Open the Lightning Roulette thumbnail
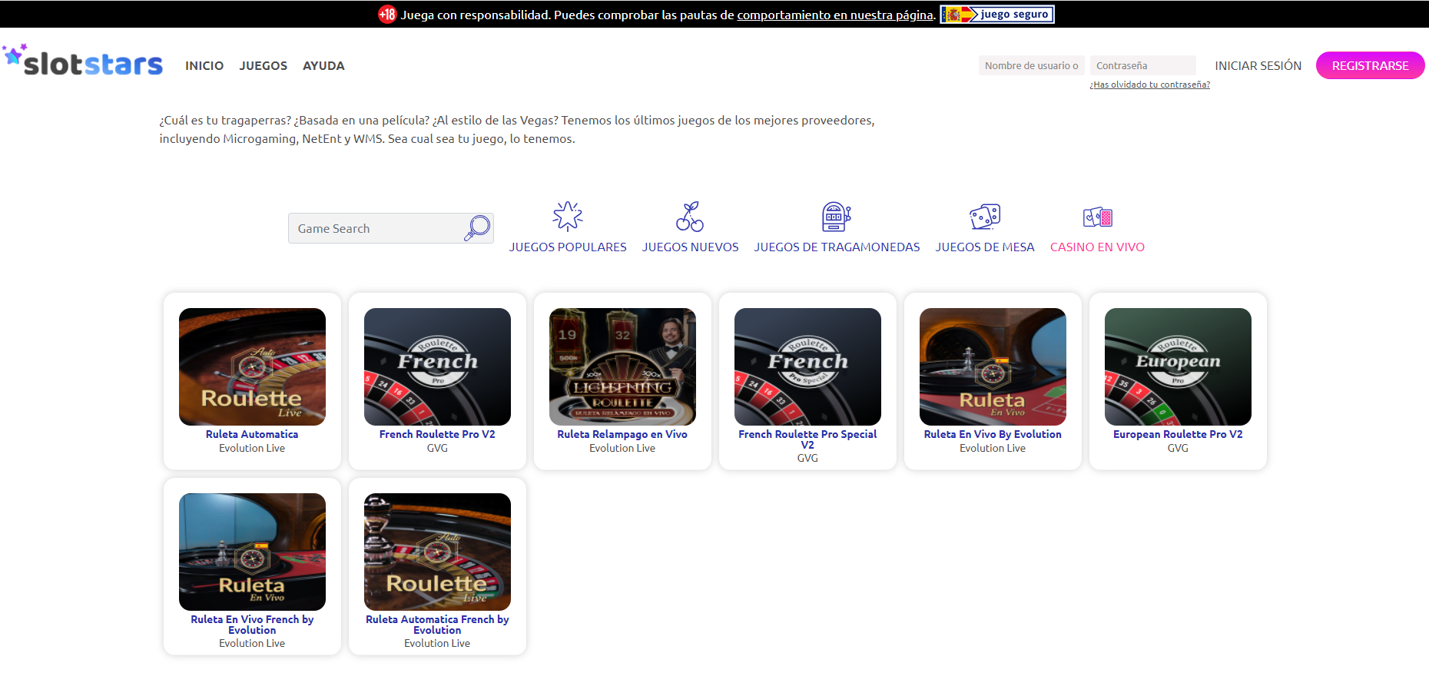 pyautogui.click(x=622, y=366)
